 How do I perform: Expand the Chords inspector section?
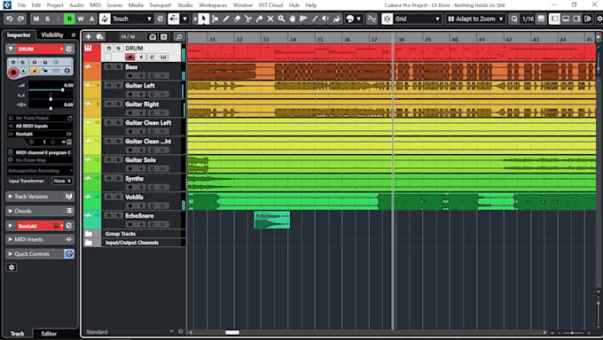click(40, 211)
